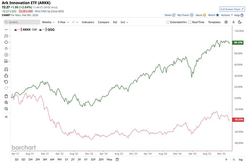The image size is (247, 165).
Task: Open the Actions dropdown menu
Action: (x=227, y=15)
